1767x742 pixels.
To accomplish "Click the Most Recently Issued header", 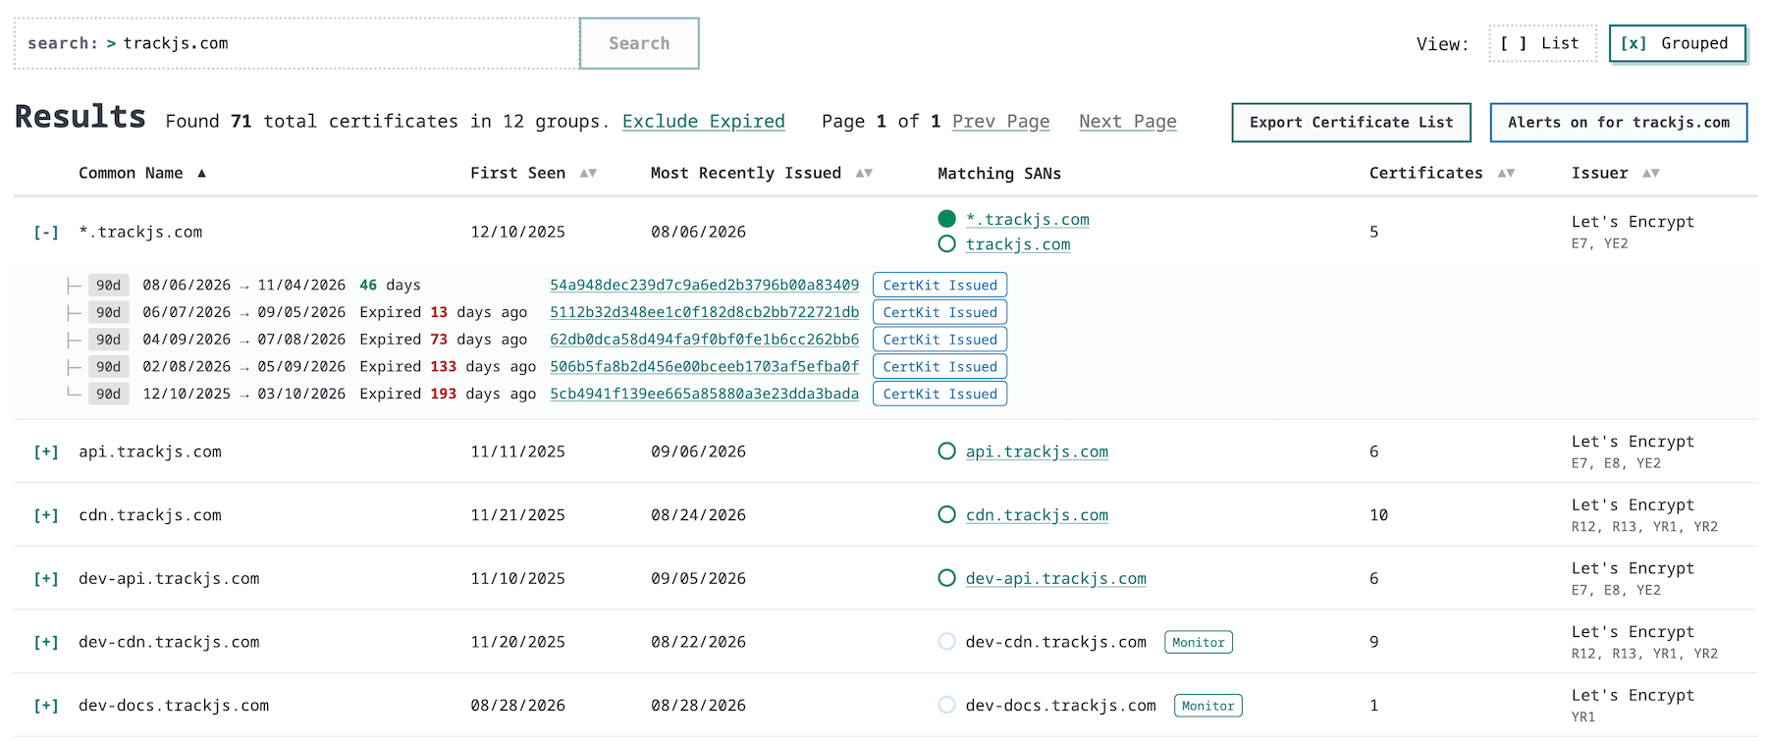I will [746, 174].
